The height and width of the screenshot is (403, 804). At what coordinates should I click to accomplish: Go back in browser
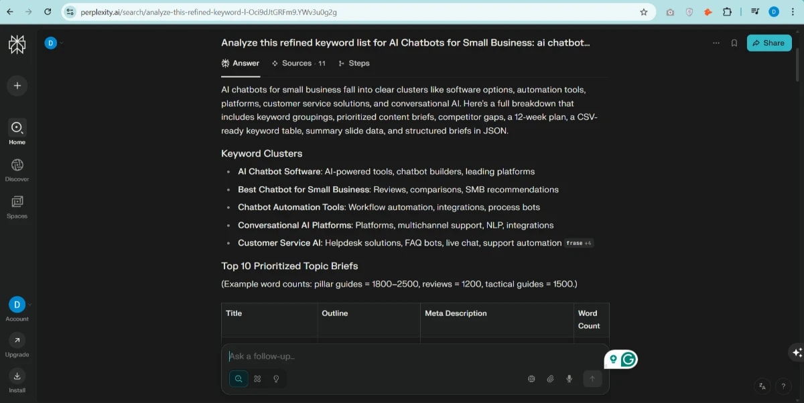[9, 11]
